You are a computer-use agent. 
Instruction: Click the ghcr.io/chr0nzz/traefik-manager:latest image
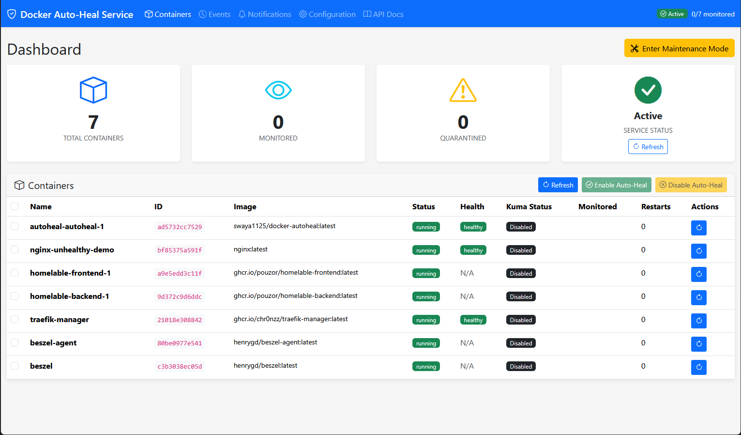tap(291, 319)
